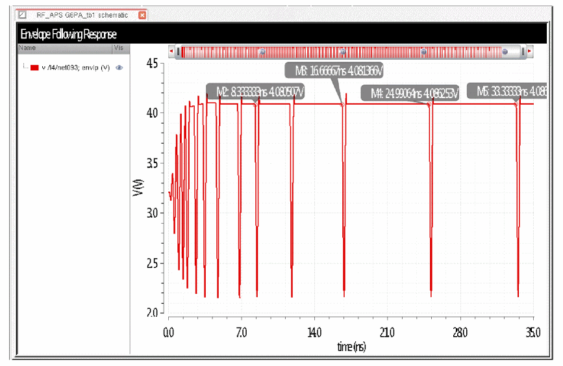This screenshot has width=563, height=366.
Task: Click the Vis column header
Action: [118, 47]
